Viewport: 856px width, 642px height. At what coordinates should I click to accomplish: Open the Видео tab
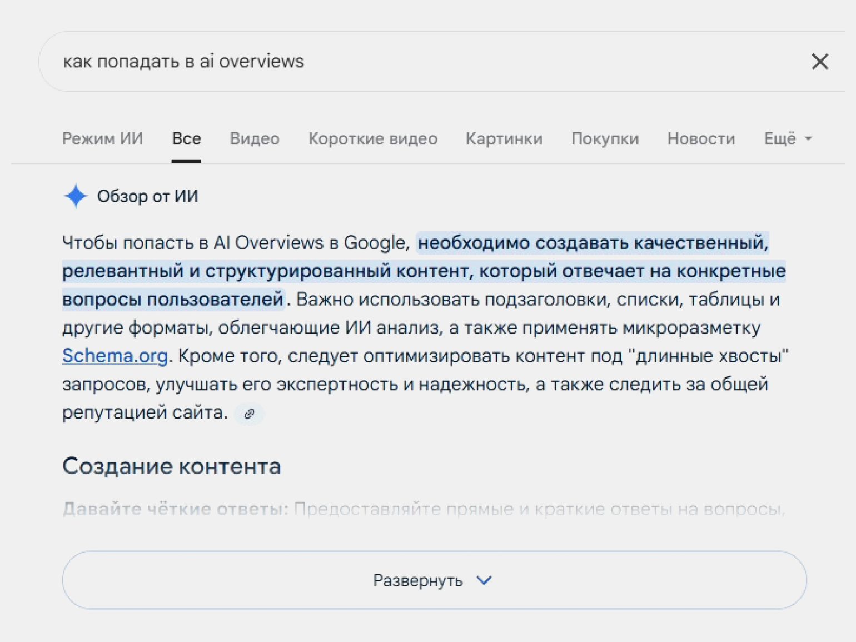coord(255,138)
